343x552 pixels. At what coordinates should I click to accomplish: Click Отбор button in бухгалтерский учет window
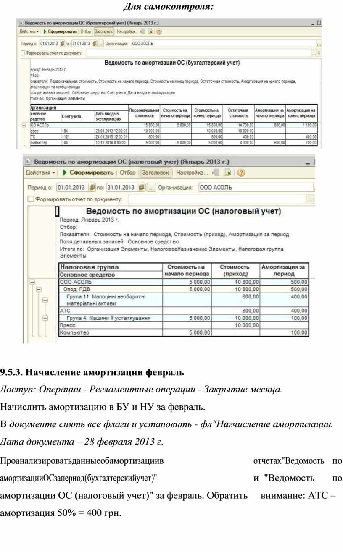tap(85, 31)
